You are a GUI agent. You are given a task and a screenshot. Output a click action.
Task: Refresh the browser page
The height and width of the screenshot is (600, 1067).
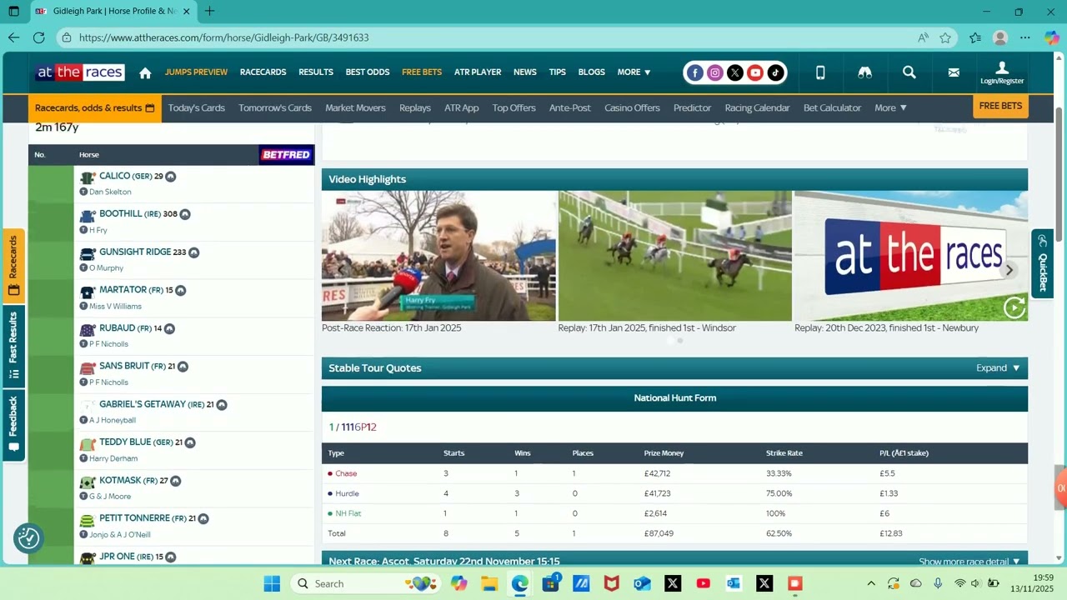[x=39, y=37]
